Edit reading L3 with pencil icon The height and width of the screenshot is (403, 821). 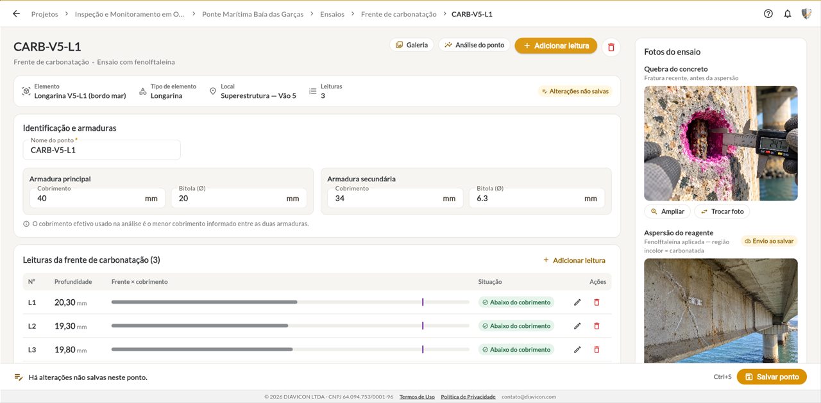click(577, 350)
